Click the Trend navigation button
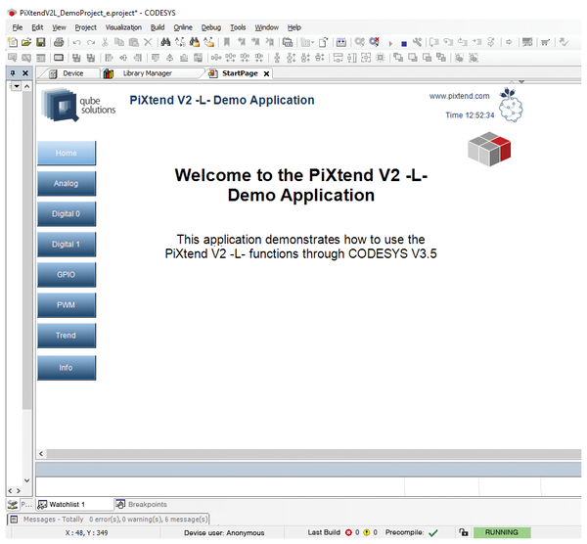Image resolution: width=587 pixels, height=544 pixels. coord(67,336)
